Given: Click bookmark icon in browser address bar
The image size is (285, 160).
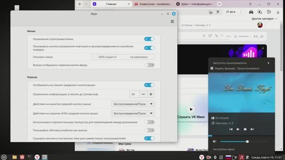Looking at the screenshot, I should [x=218, y=12].
